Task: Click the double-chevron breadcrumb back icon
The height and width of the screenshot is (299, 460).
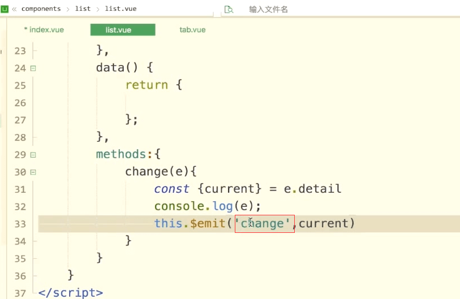Action: pos(14,10)
